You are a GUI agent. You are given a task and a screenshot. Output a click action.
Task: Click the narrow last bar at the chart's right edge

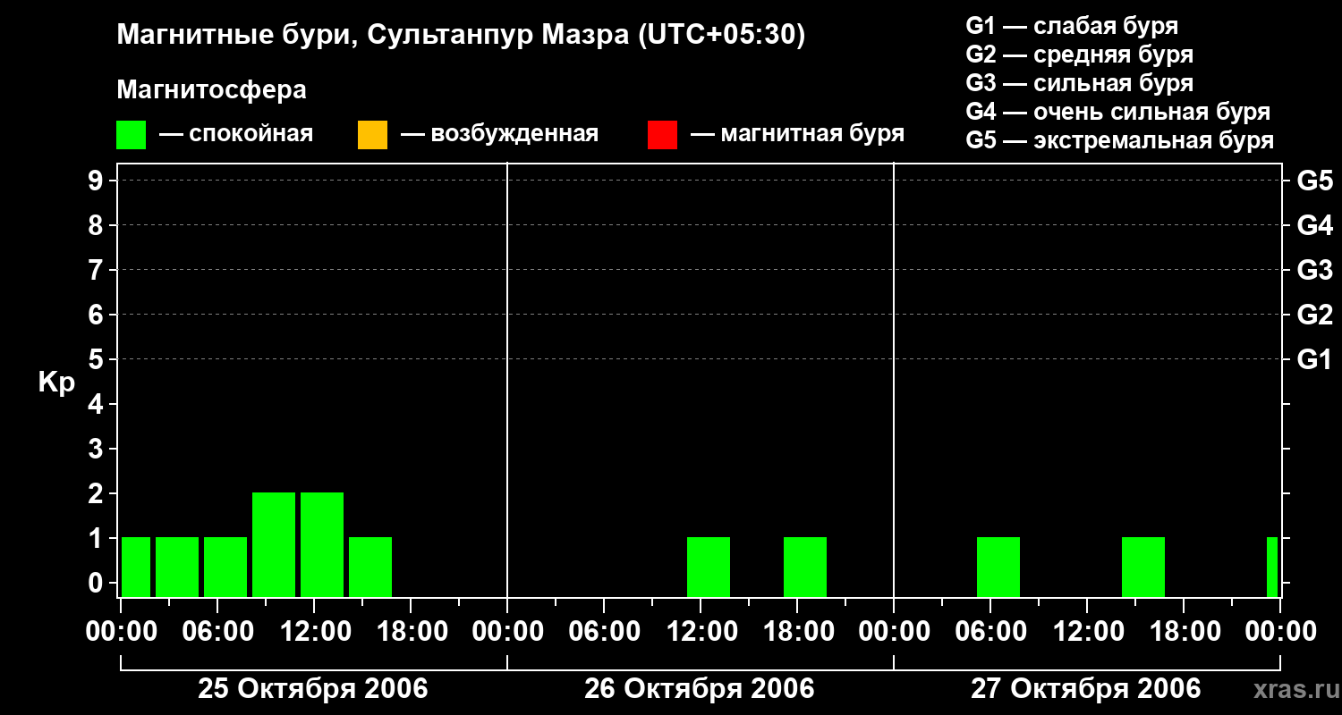pyautogui.click(x=1272, y=566)
